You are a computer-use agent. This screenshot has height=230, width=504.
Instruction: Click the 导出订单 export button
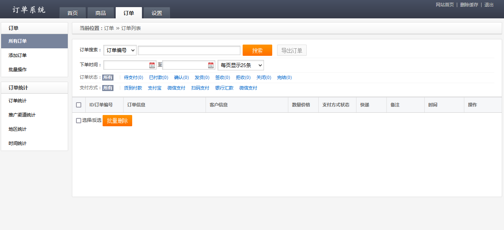[291, 50]
